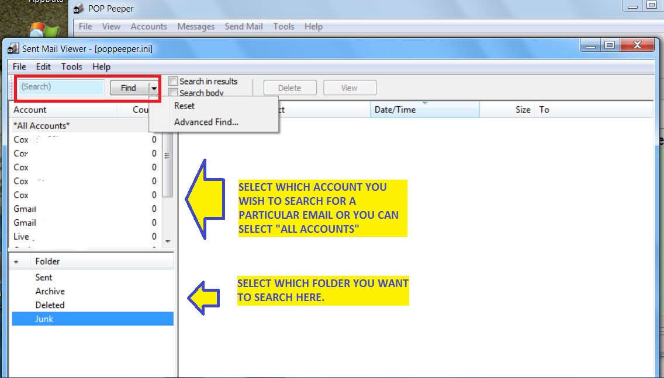This screenshot has height=378, width=664.
Task: Open the dropdown arrow beside Find
Action: (154, 88)
